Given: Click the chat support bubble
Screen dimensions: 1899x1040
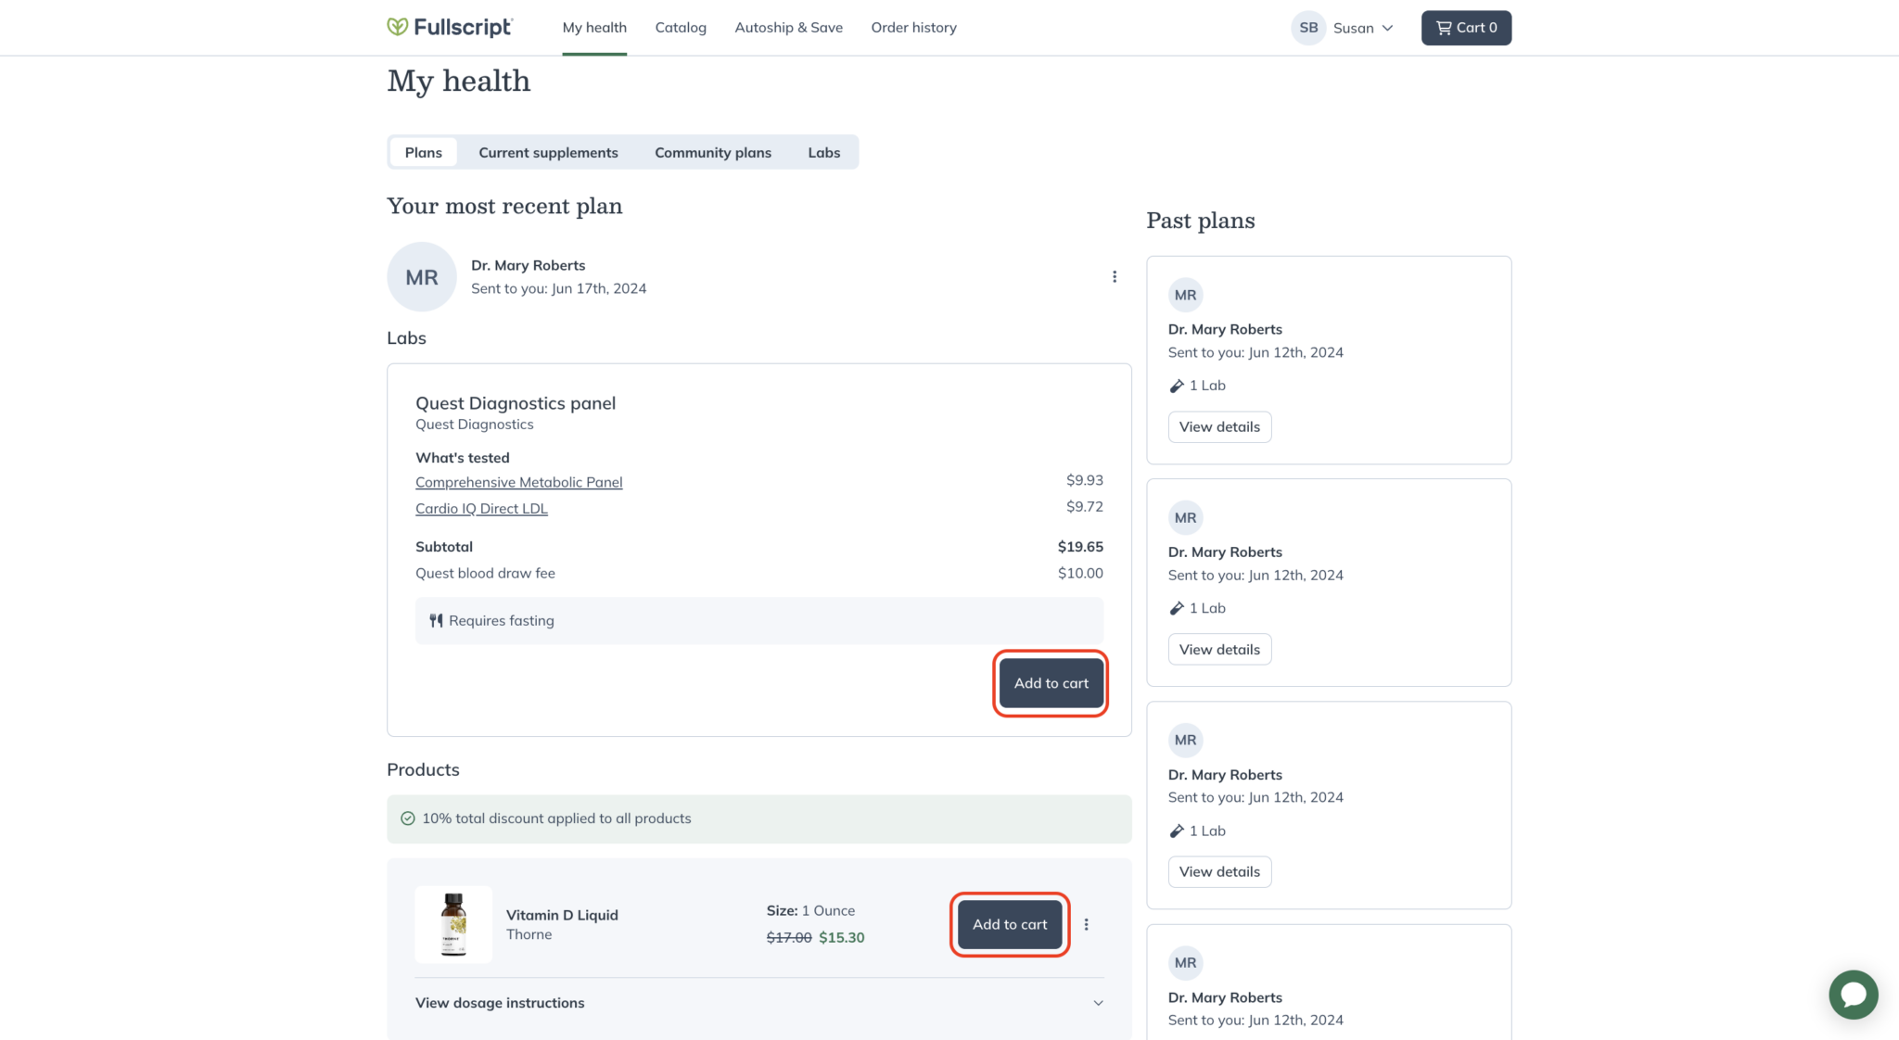Looking at the screenshot, I should pos(1853,995).
